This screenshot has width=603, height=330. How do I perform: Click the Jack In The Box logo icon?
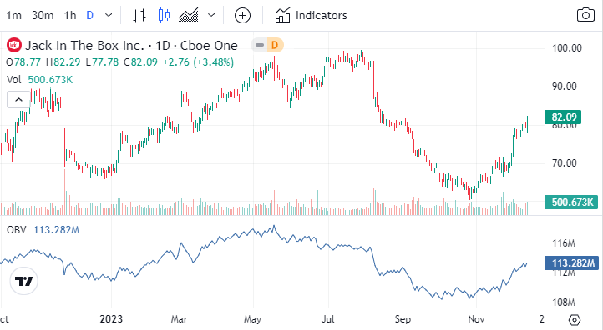(14, 45)
